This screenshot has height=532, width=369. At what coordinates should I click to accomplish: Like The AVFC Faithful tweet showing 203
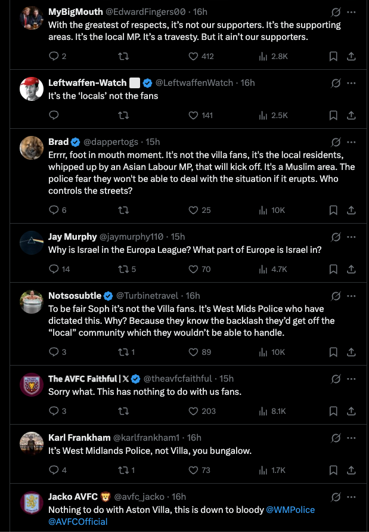(202, 411)
